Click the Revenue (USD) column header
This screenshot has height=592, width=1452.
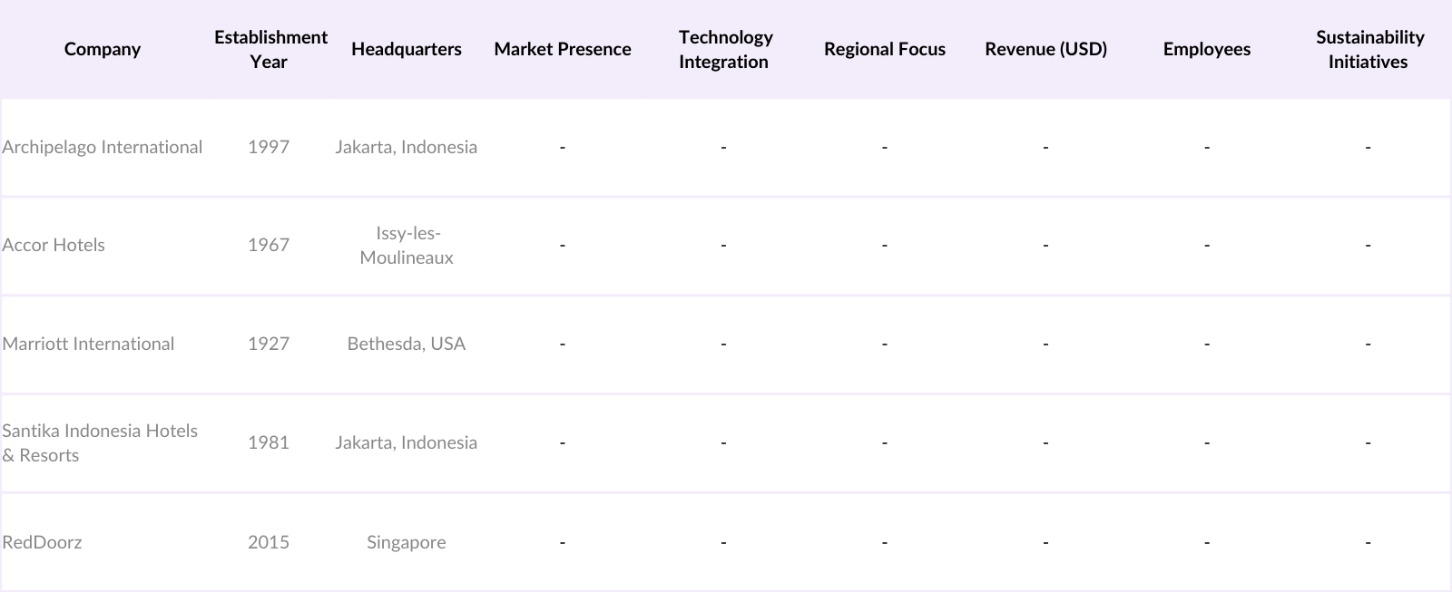[x=1045, y=49]
